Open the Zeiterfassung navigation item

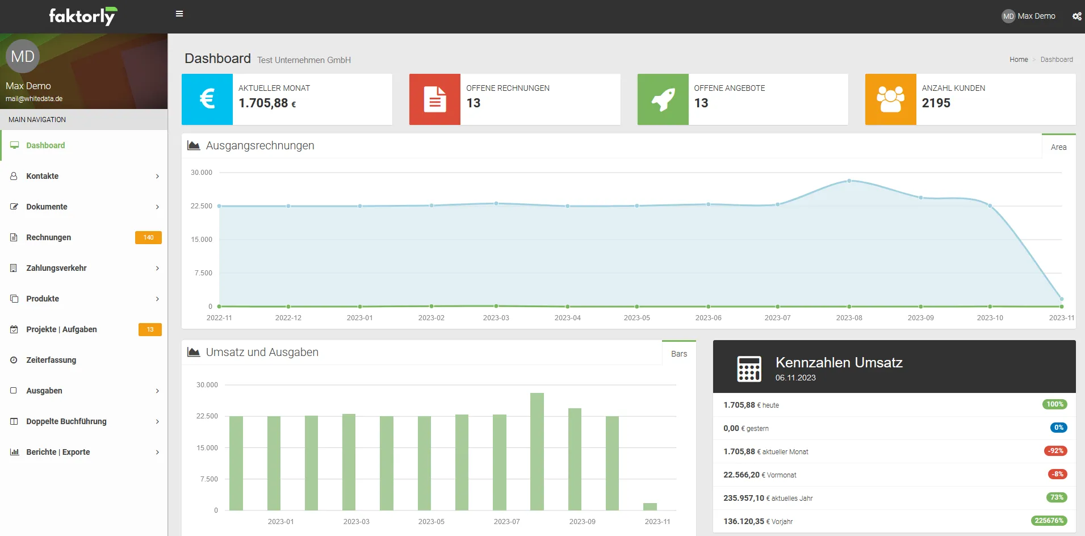pyautogui.click(x=84, y=360)
